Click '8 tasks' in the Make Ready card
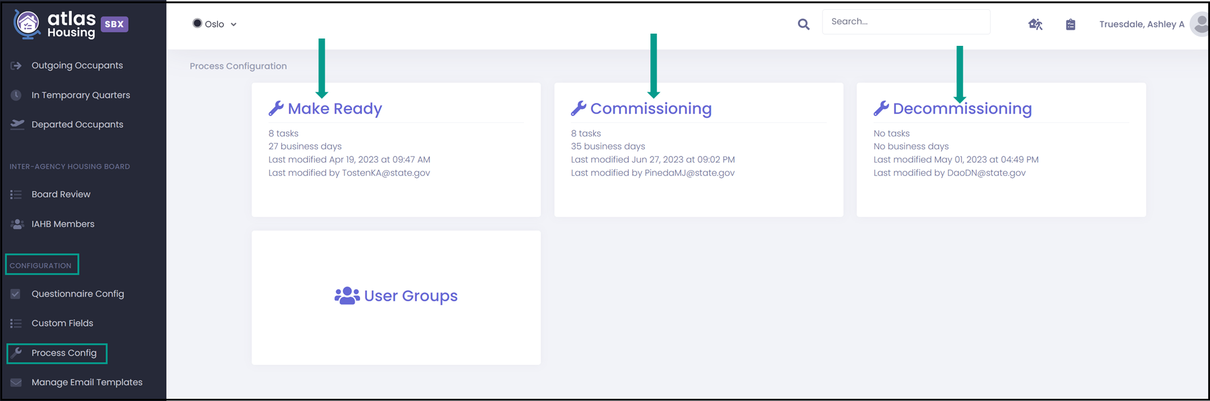This screenshot has height=401, width=1210. (284, 133)
